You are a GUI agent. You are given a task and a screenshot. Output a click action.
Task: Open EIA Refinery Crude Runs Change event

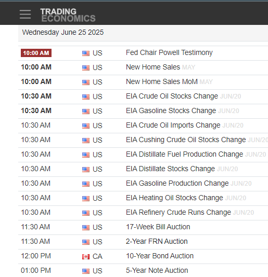pyautogui.click(x=178, y=212)
